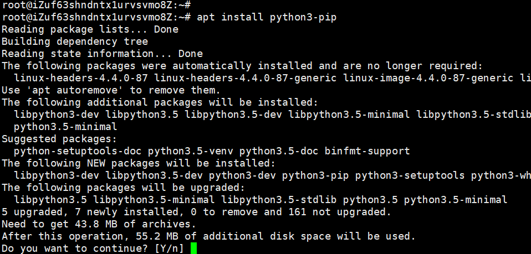
Task: Click the [Y/n] prompt text
Action: [x=169, y=248]
